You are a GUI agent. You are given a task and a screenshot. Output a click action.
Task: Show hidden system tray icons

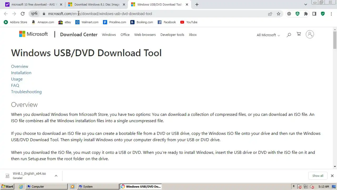tap(294, 187)
